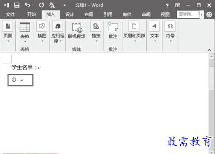The height and width of the screenshot is (154, 215).
Task: Select the 插入 tab
Action: tap(51, 14)
